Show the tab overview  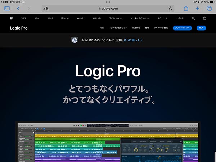(x=209, y=9)
